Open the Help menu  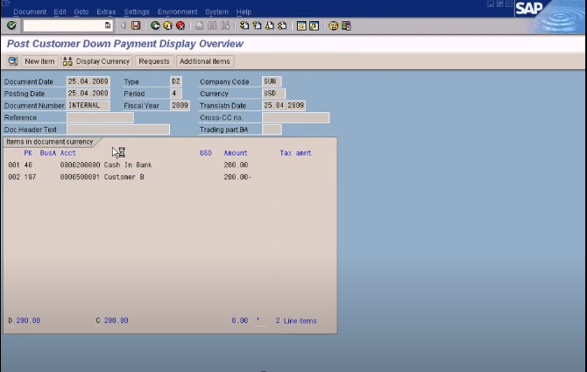pos(244,12)
